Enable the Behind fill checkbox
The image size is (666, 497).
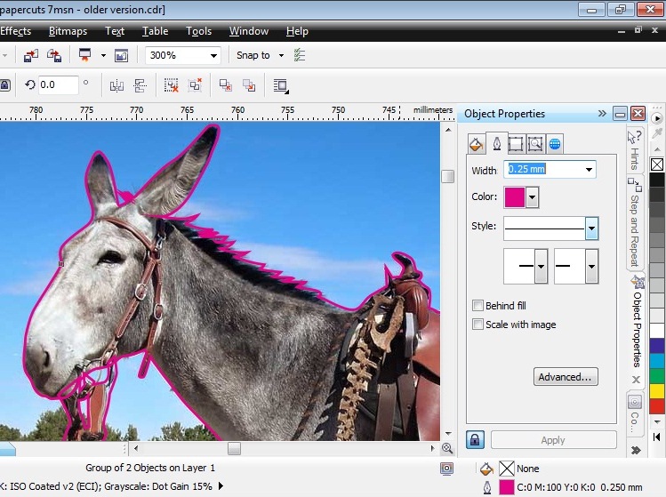tap(478, 306)
